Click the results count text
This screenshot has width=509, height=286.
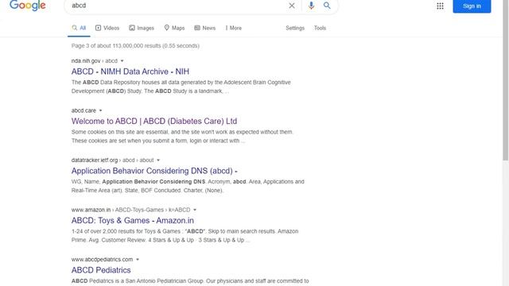tap(135, 46)
